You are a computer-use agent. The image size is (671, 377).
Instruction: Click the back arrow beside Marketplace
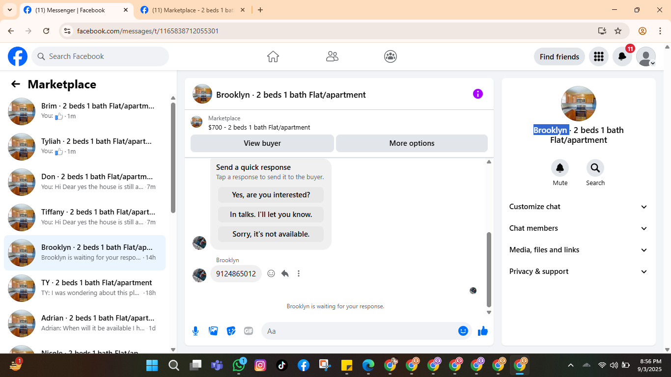point(16,84)
